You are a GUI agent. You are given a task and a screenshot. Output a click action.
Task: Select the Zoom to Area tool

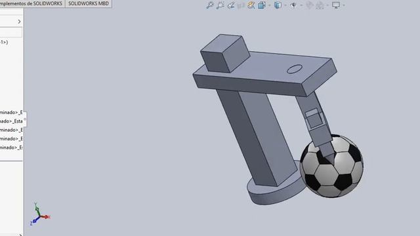pos(220,5)
